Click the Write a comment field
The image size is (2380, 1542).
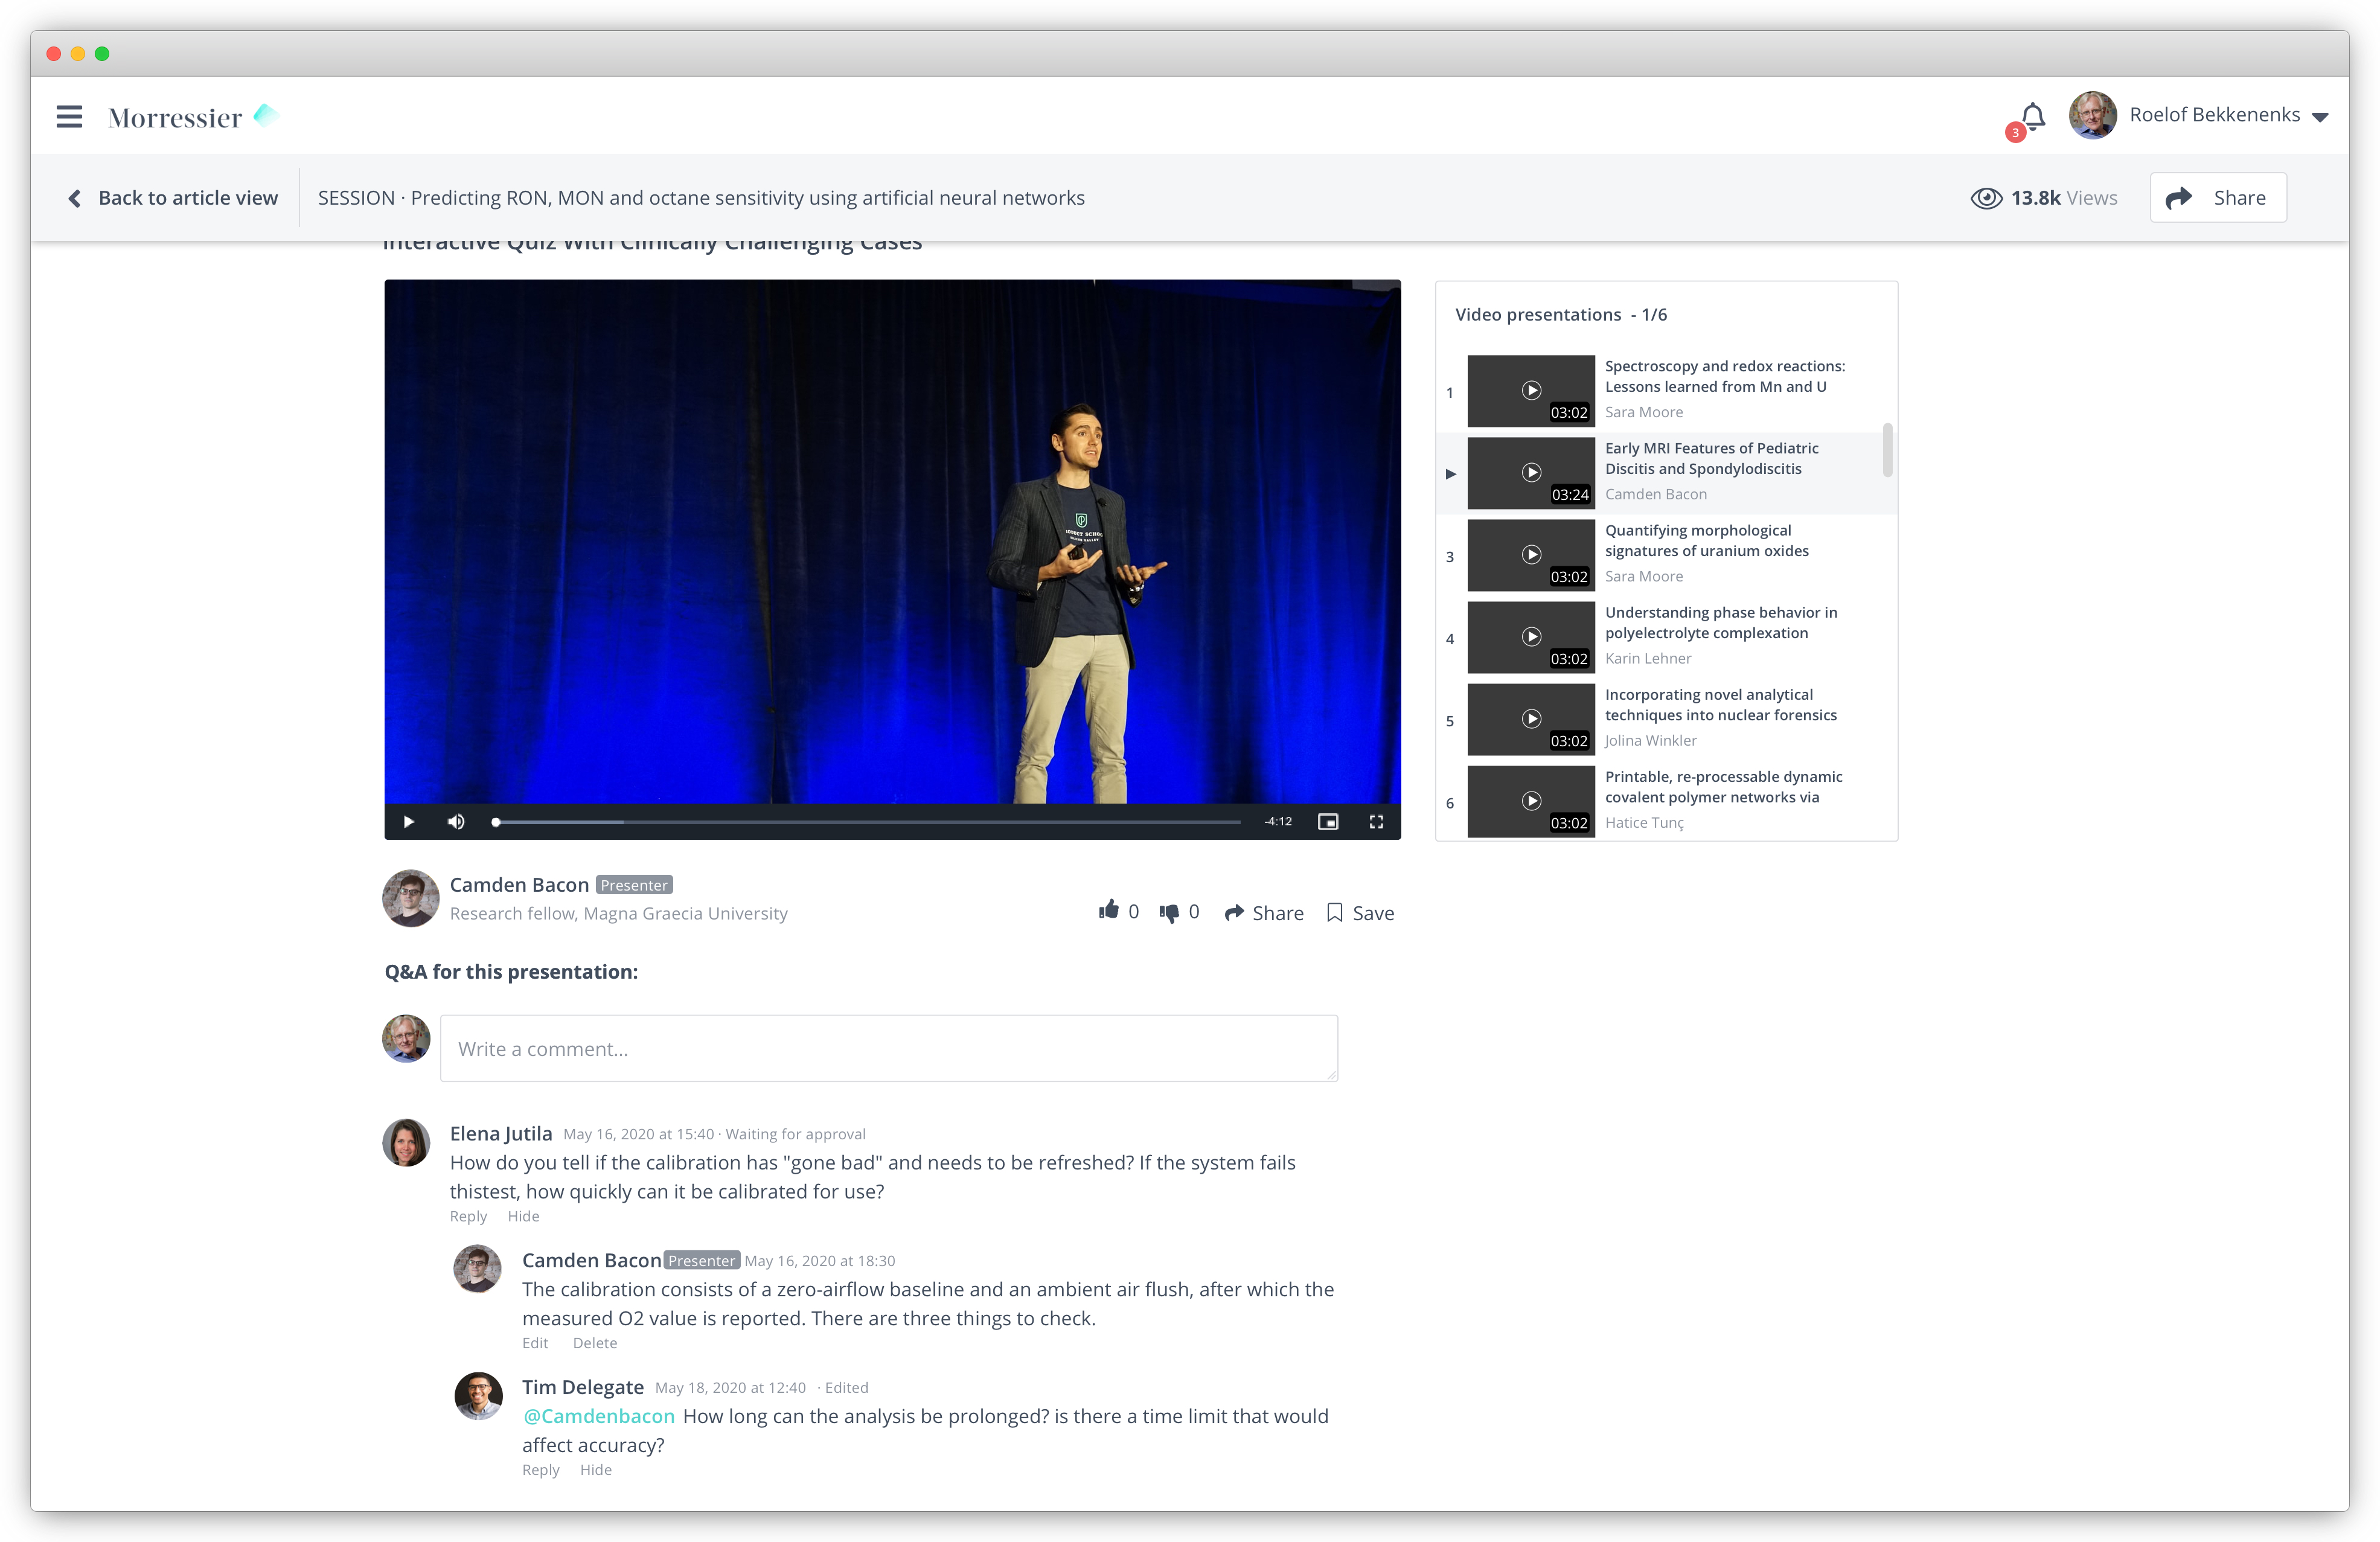point(888,1049)
